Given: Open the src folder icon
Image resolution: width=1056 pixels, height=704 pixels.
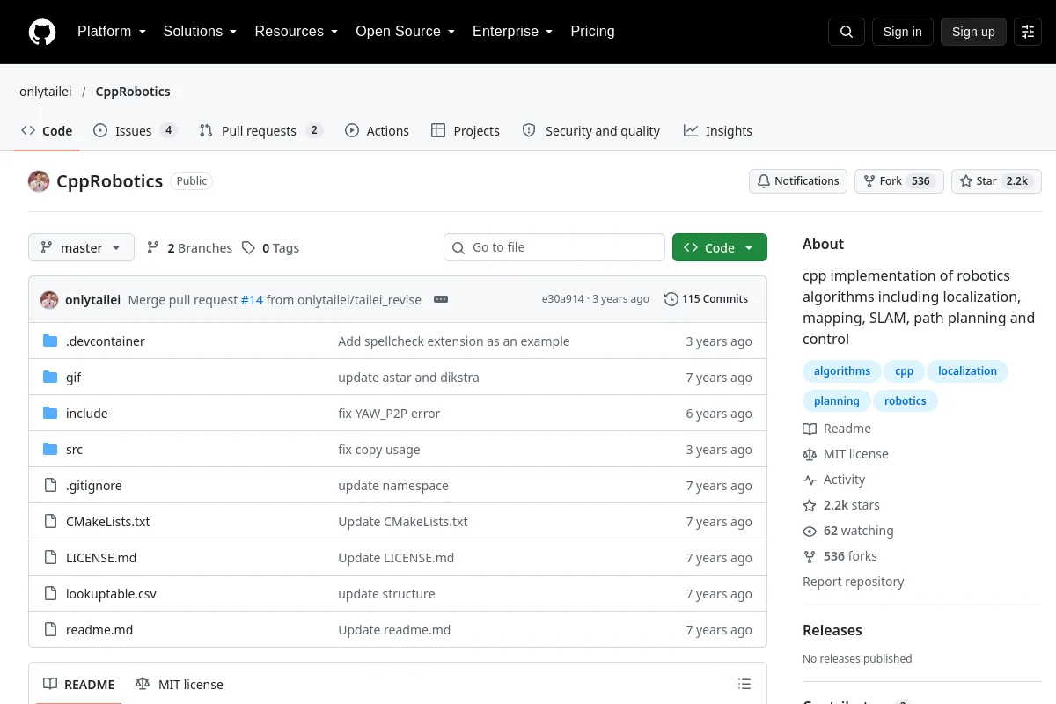Looking at the screenshot, I should point(50,449).
